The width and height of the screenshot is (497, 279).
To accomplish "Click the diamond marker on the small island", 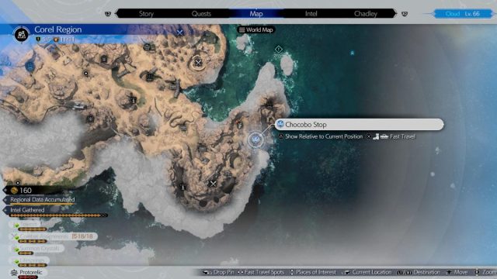I will pyautogui.click(x=278, y=49).
